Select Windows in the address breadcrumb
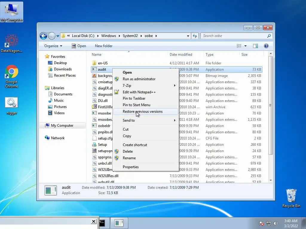The height and width of the screenshot is (229, 306). (x=108, y=36)
